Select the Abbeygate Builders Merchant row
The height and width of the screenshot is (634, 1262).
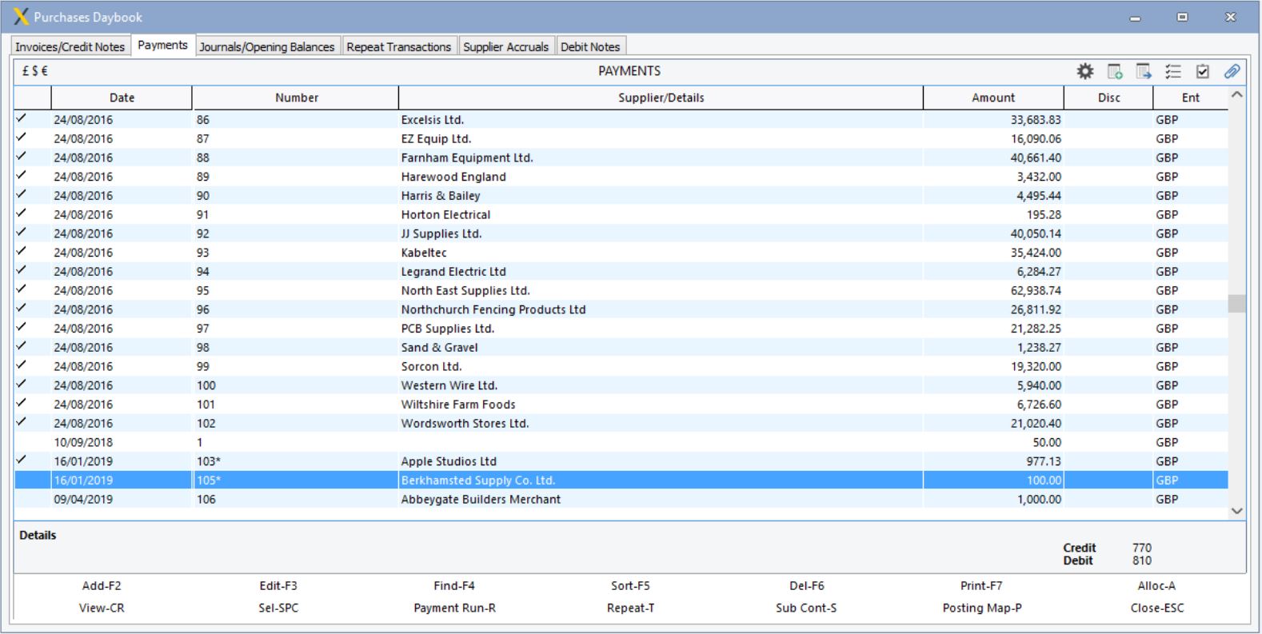coord(621,499)
